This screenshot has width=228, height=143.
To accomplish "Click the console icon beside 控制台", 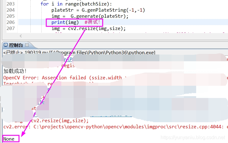I will [x=6, y=45].
